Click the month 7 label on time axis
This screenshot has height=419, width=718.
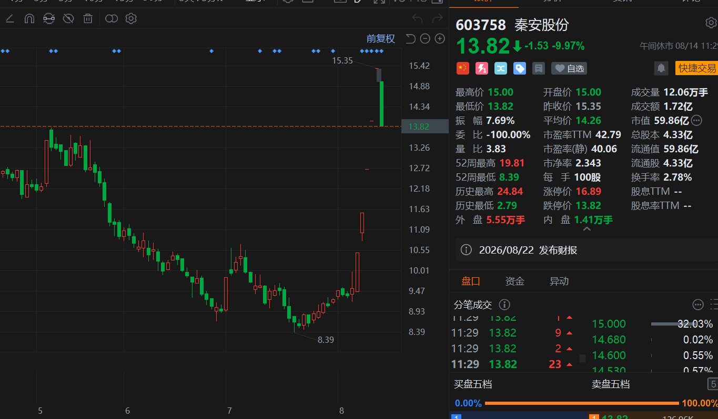coord(229,410)
